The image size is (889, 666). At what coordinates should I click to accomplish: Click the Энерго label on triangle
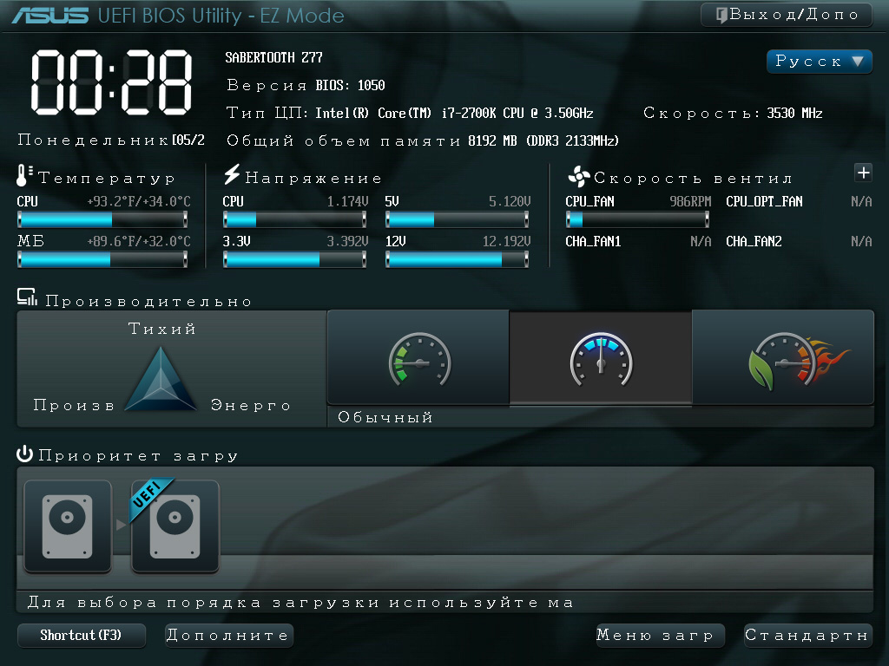coord(251,406)
